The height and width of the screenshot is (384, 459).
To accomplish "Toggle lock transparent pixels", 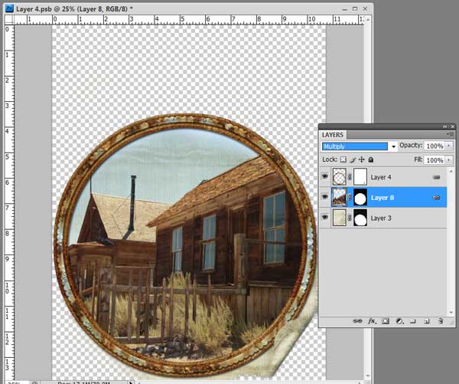I will (x=343, y=160).
